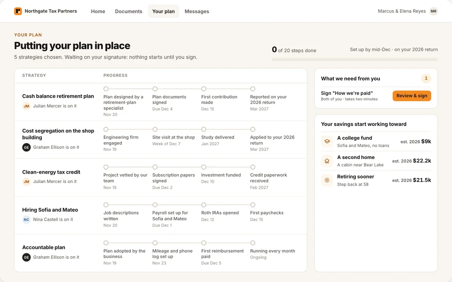This screenshot has height=282, width=452.
Task: Select the Cash balance retirement plan title
Action: [58, 96]
